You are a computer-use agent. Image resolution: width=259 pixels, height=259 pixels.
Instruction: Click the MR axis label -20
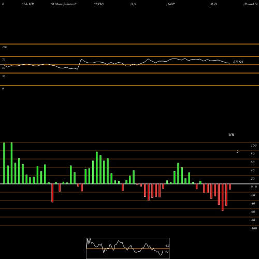point(253,195)
